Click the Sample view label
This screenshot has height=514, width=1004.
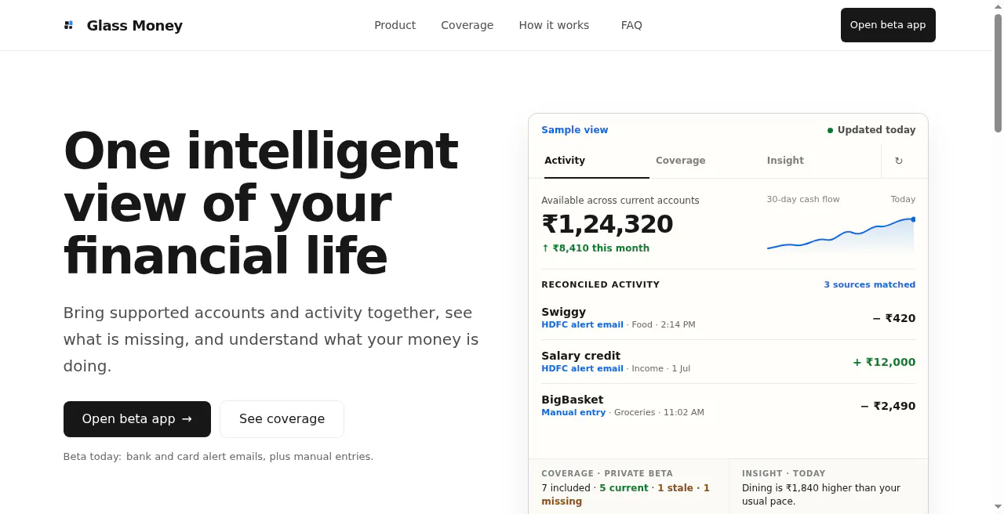coord(574,130)
